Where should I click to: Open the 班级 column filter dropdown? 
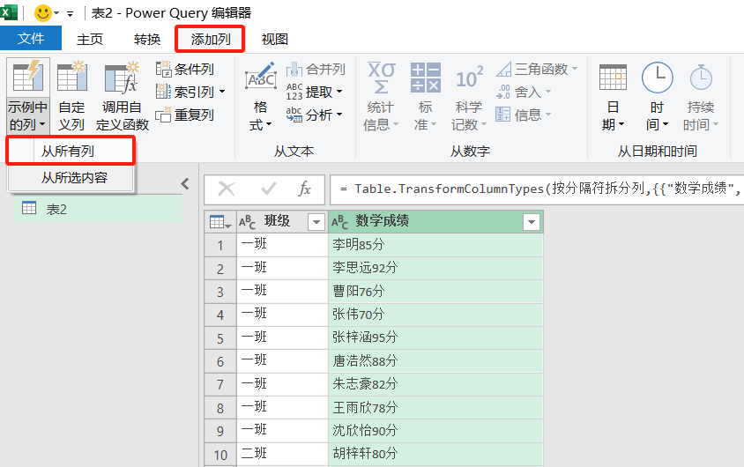(316, 222)
